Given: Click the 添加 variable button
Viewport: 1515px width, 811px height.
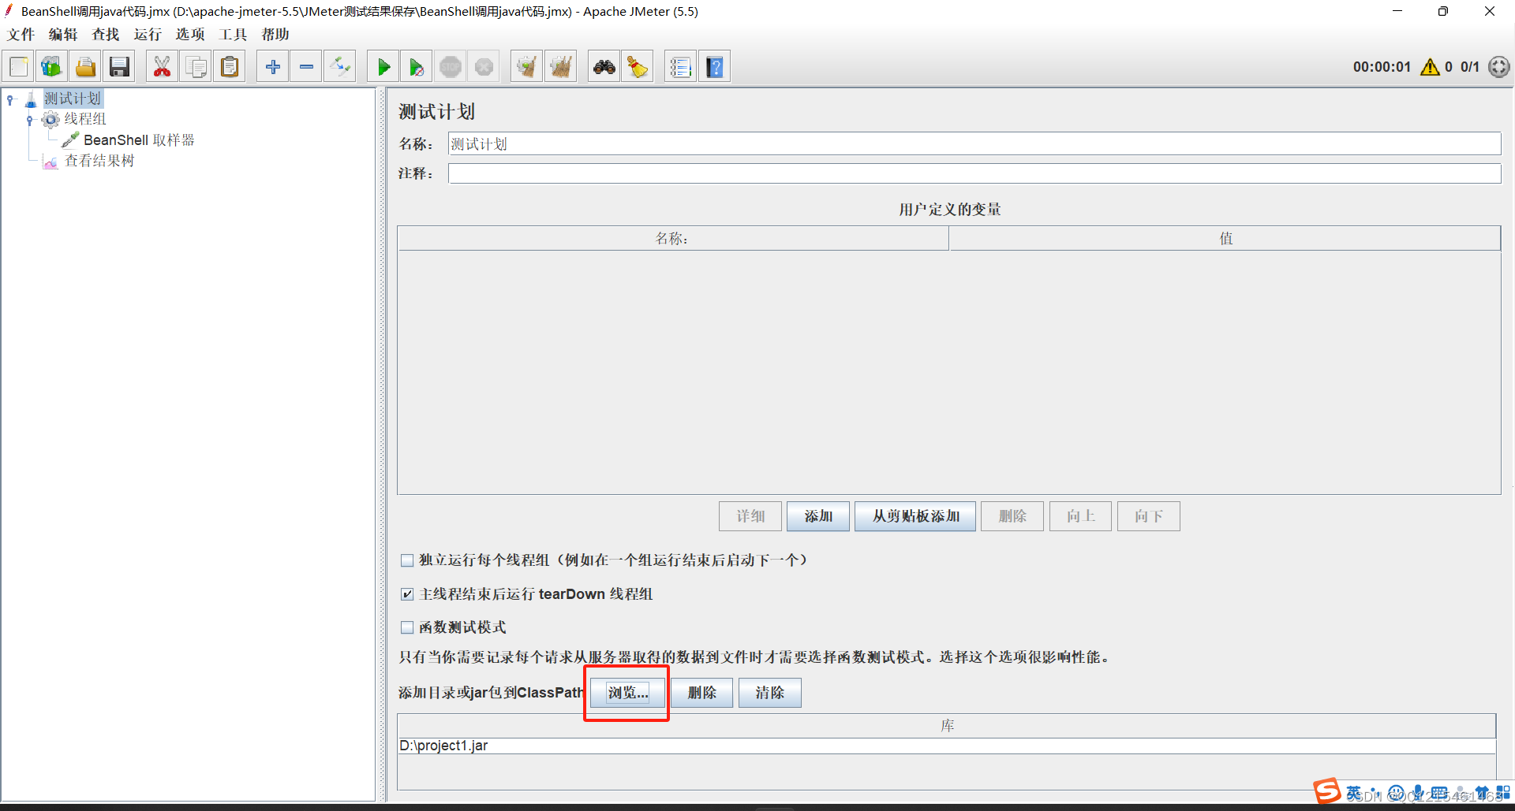Looking at the screenshot, I should (x=818, y=516).
